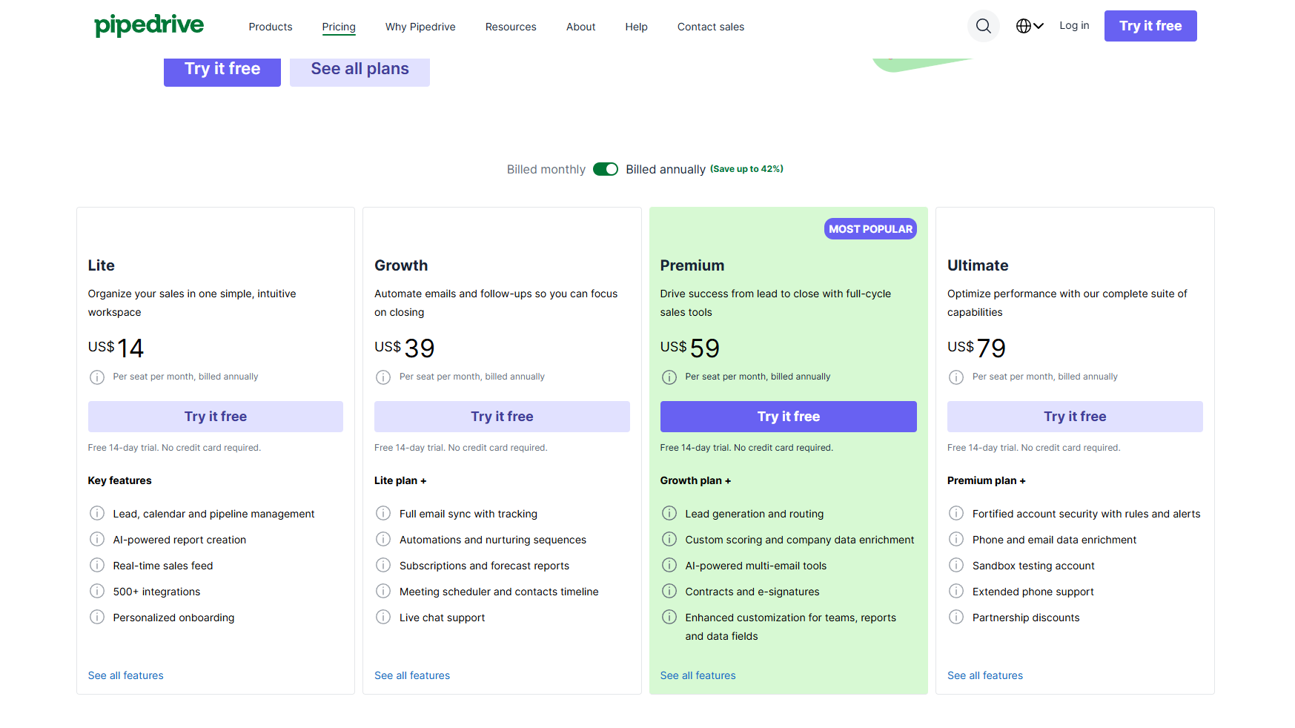This screenshot has width=1295, height=728.
Task: Go to the Pipedrive logo homepage
Action: point(149,25)
